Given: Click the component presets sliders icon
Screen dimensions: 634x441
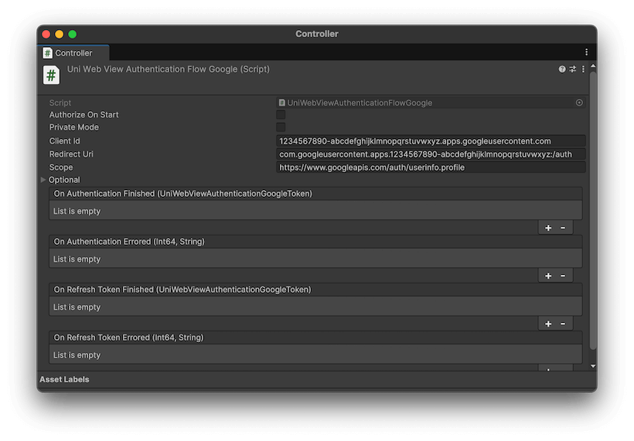Looking at the screenshot, I should pyautogui.click(x=573, y=70).
